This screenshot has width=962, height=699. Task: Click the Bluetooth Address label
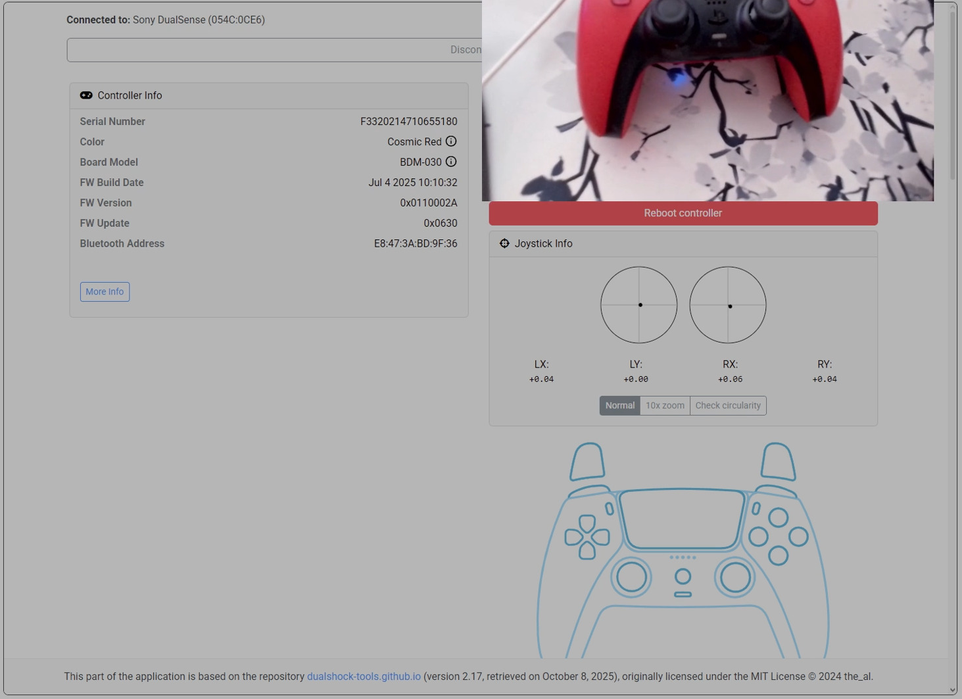(x=122, y=244)
